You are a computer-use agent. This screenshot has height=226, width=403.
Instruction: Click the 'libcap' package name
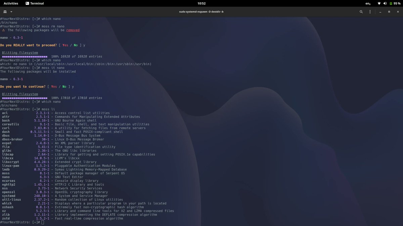point(8,154)
